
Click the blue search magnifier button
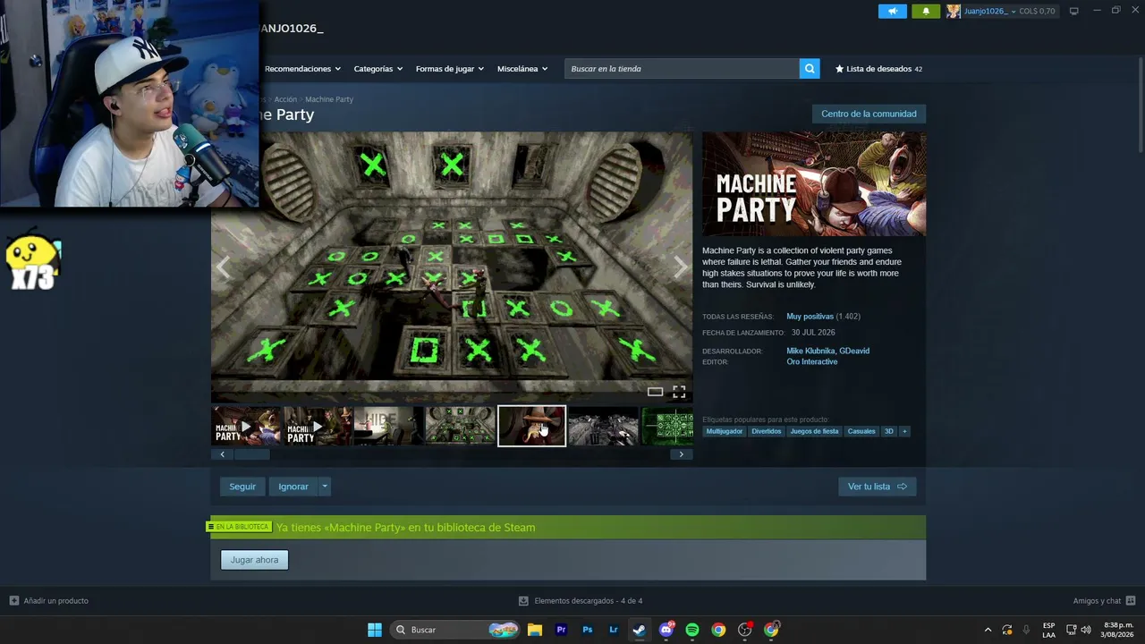click(810, 69)
